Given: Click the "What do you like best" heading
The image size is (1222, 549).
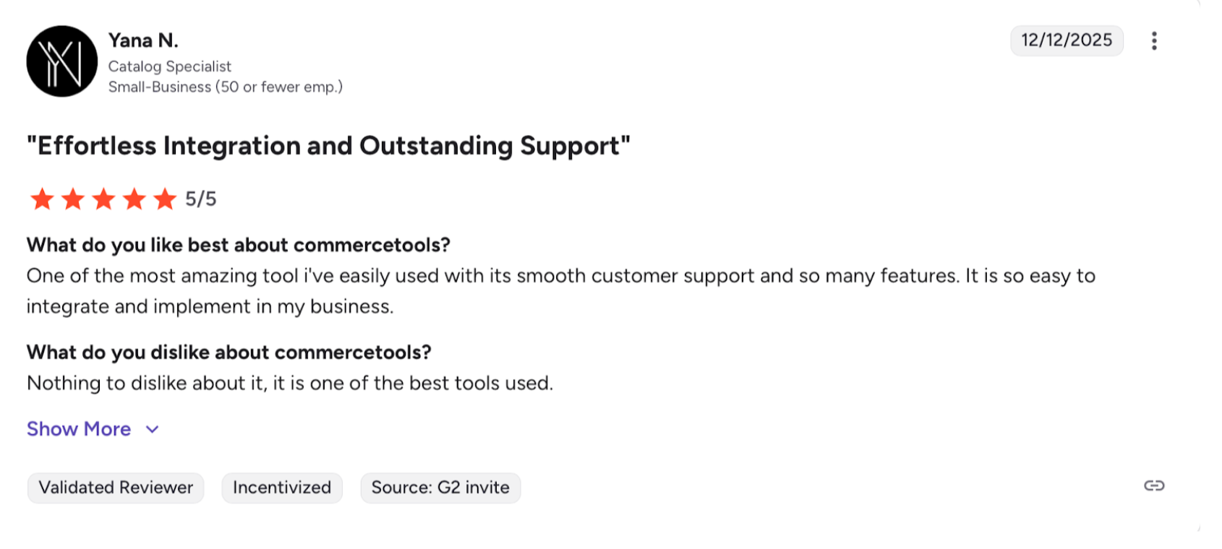Looking at the screenshot, I should pyautogui.click(x=239, y=245).
